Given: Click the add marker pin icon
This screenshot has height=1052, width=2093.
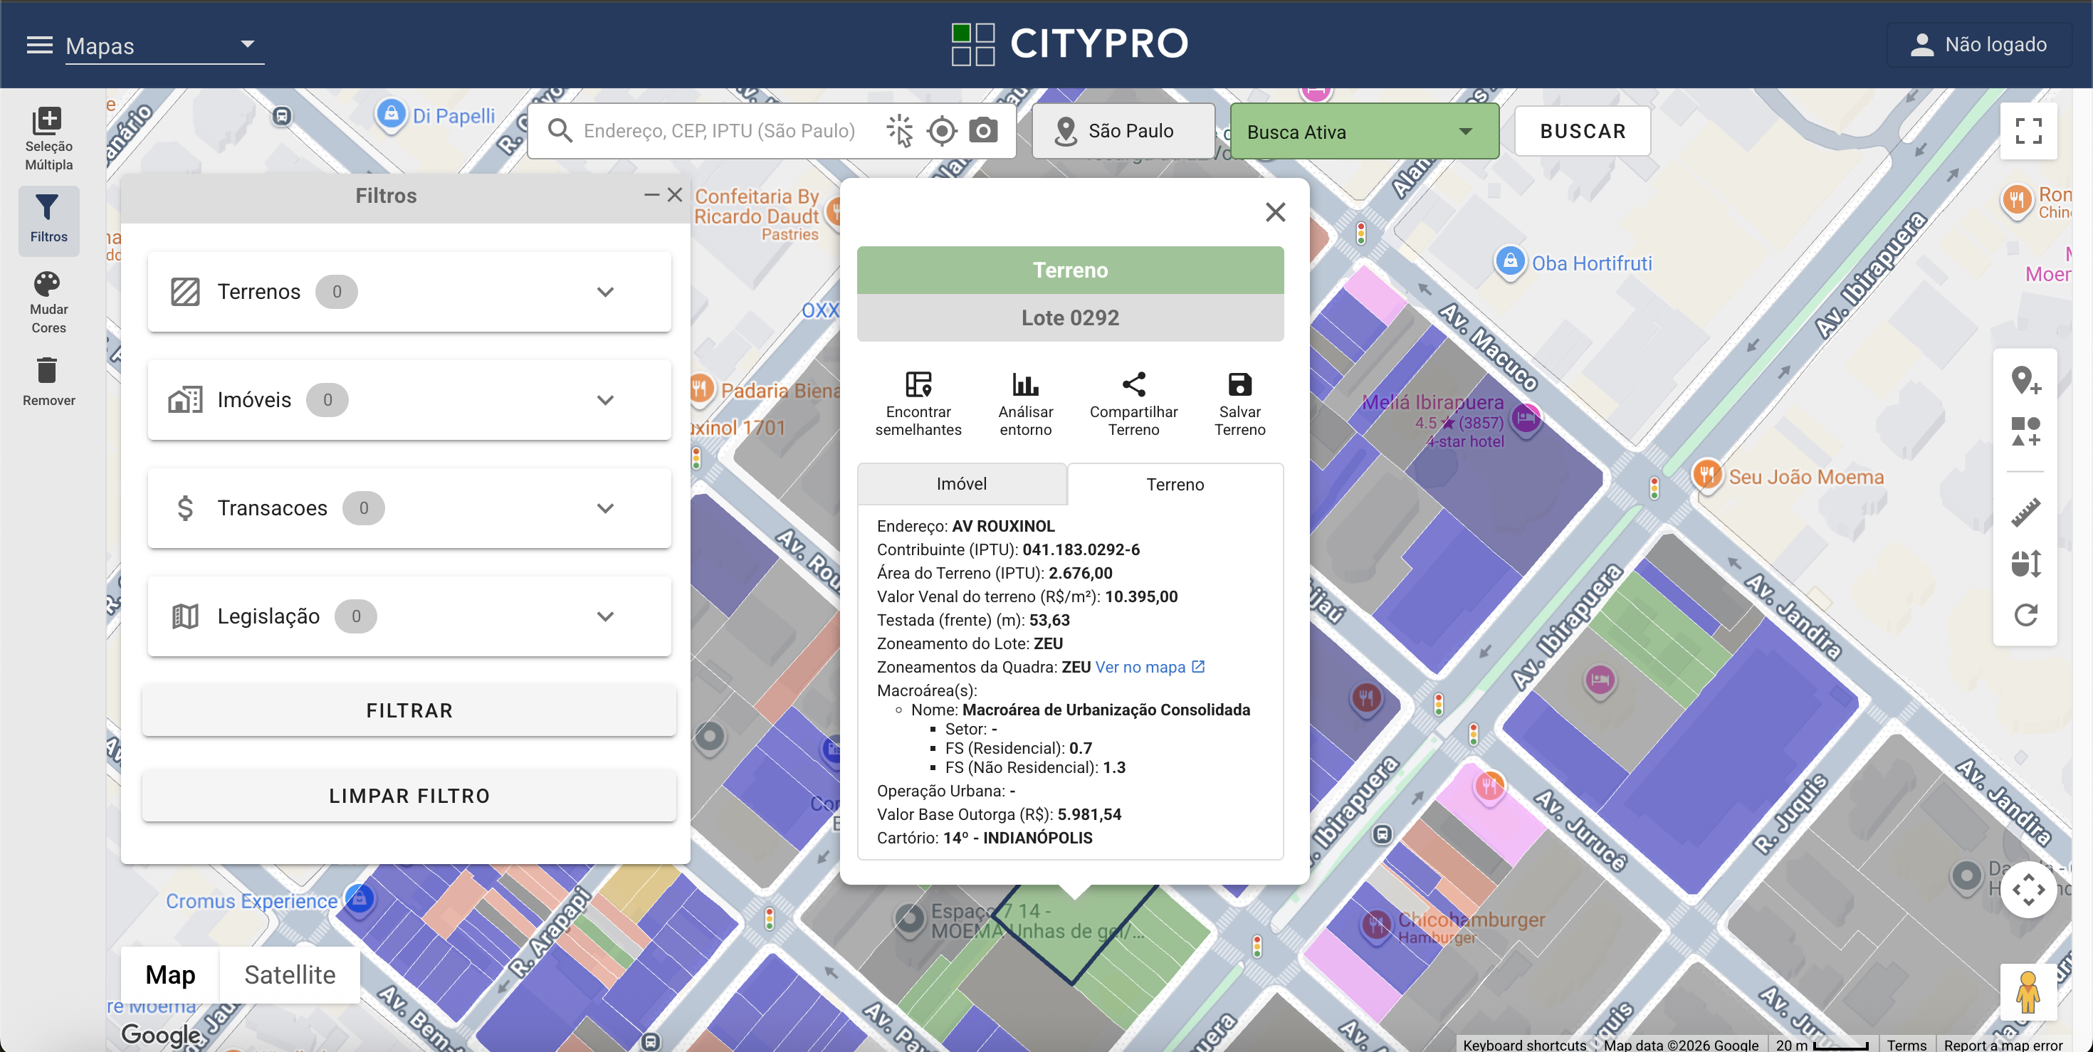Looking at the screenshot, I should (x=2025, y=380).
